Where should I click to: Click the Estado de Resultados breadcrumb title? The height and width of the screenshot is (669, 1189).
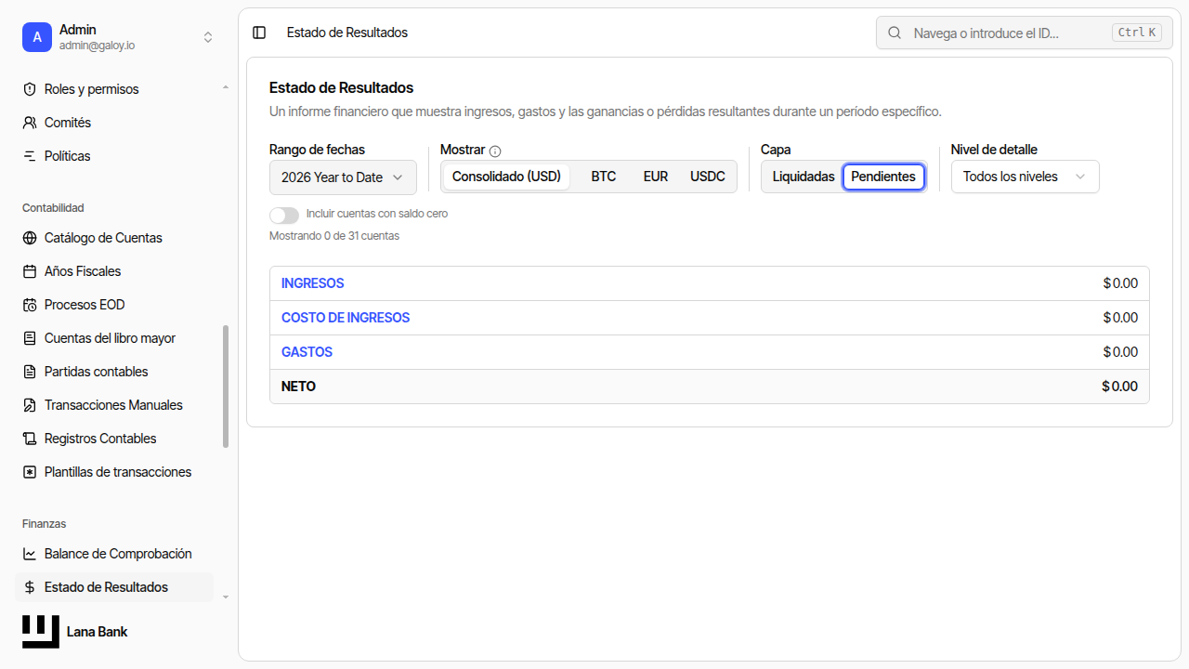pos(347,33)
